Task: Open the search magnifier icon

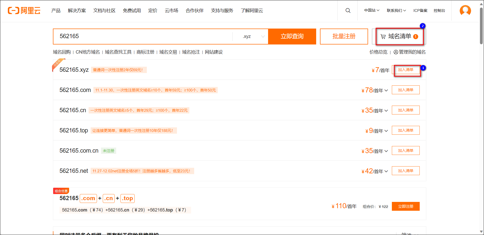Action: (x=348, y=11)
